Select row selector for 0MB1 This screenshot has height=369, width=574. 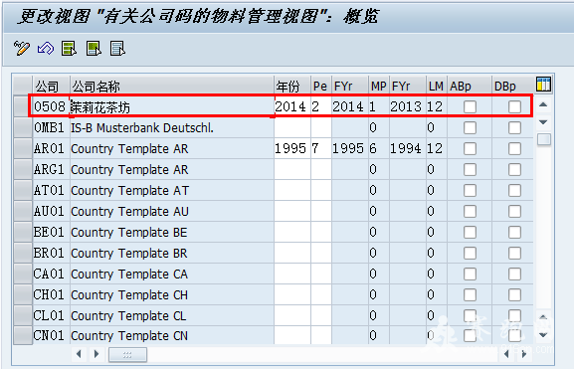[x=23, y=127]
